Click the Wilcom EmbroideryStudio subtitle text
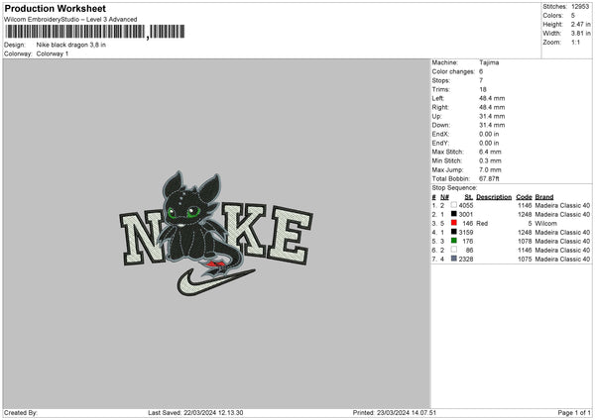595x420 pixels. [x=70, y=20]
